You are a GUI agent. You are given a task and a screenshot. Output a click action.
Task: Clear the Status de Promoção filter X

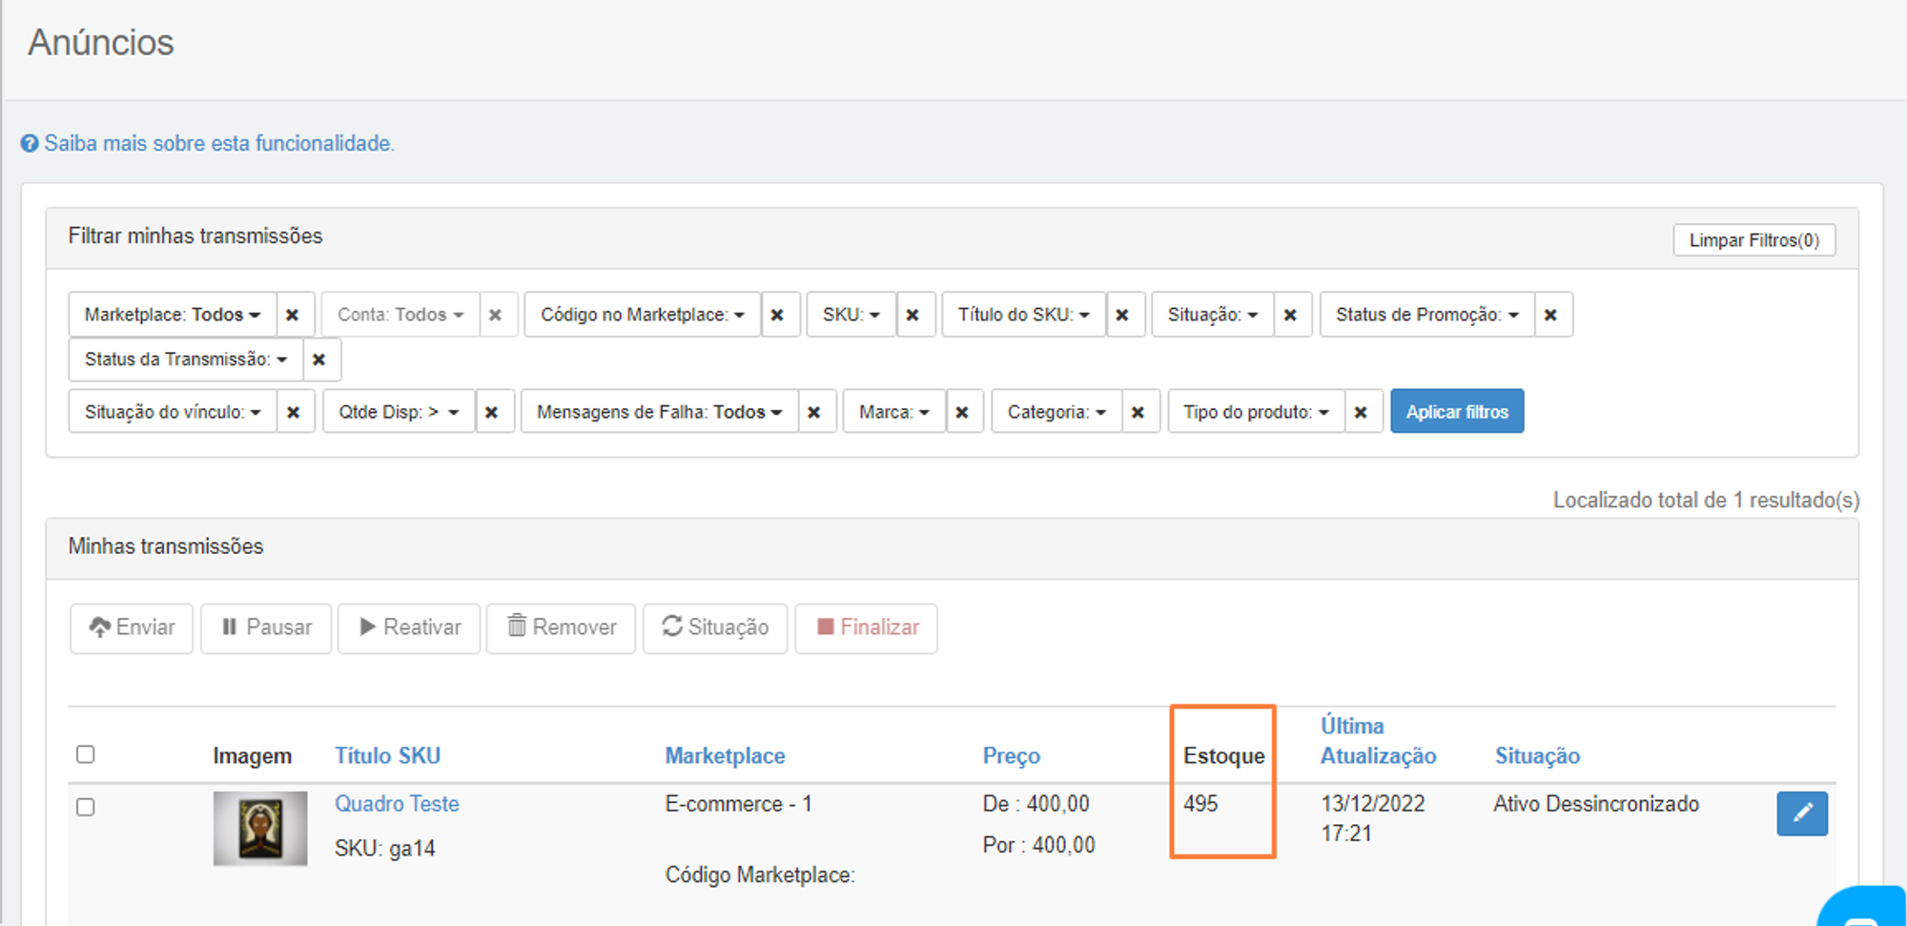point(1551,315)
